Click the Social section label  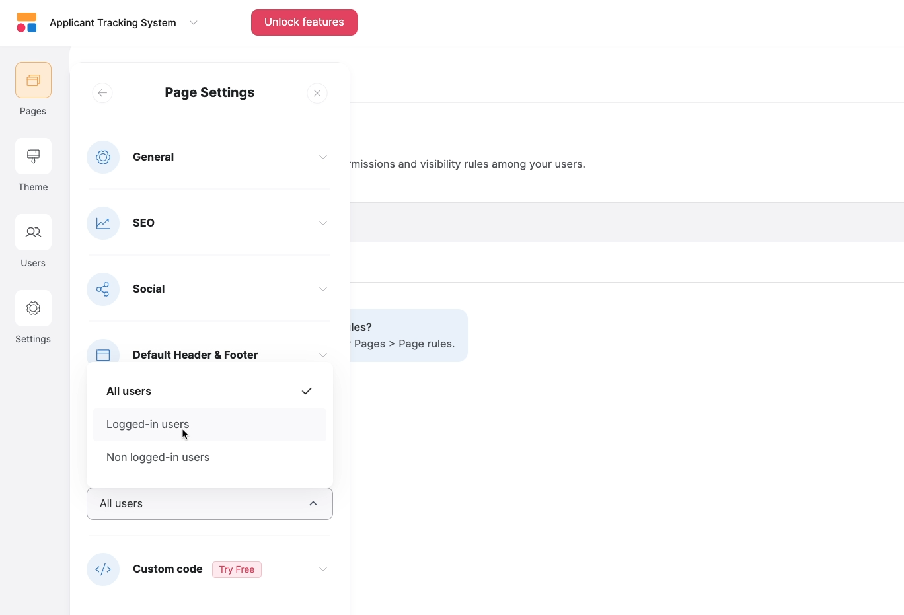149,289
